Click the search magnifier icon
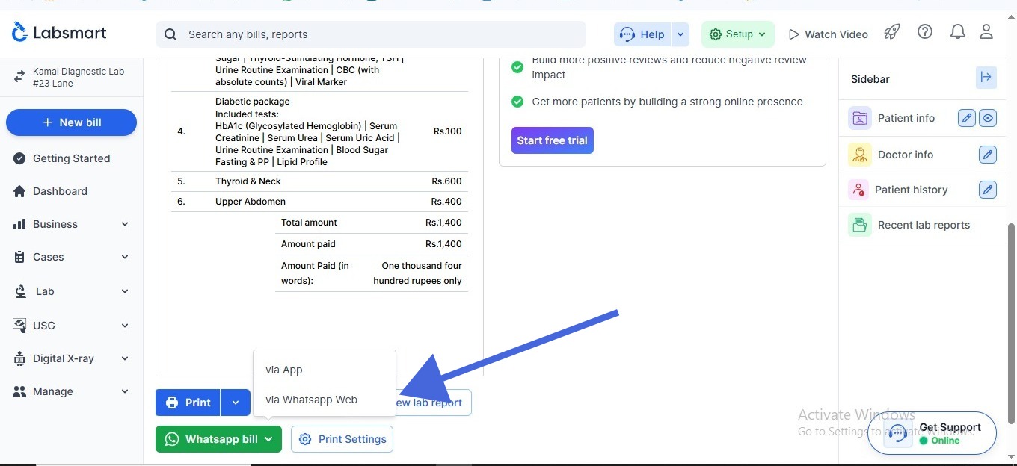1017x466 pixels. click(x=170, y=34)
